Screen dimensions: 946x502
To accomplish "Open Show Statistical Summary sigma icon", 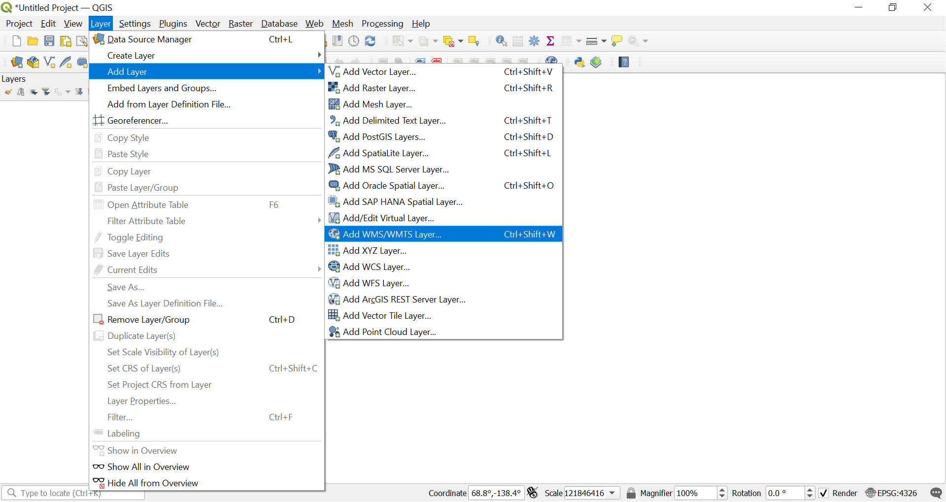I will (x=550, y=41).
